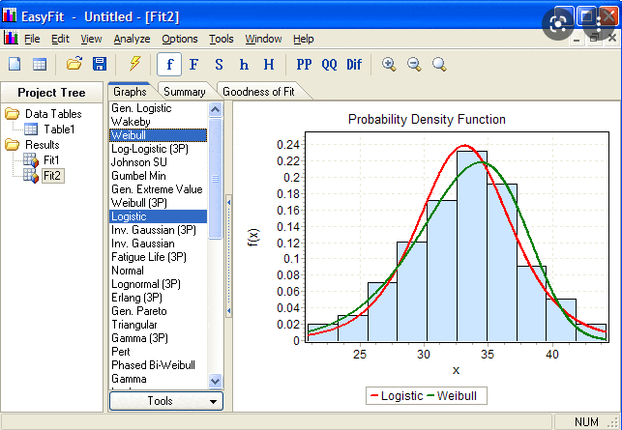Toggle the density function 'f' graph button

tap(169, 64)
